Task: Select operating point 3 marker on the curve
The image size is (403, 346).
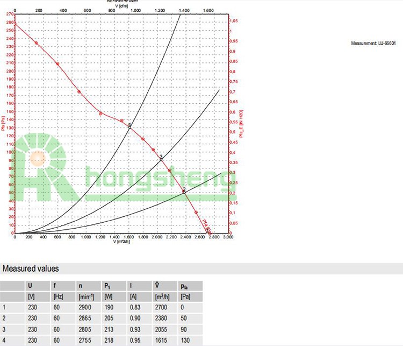Action: (x=161, y=159)
